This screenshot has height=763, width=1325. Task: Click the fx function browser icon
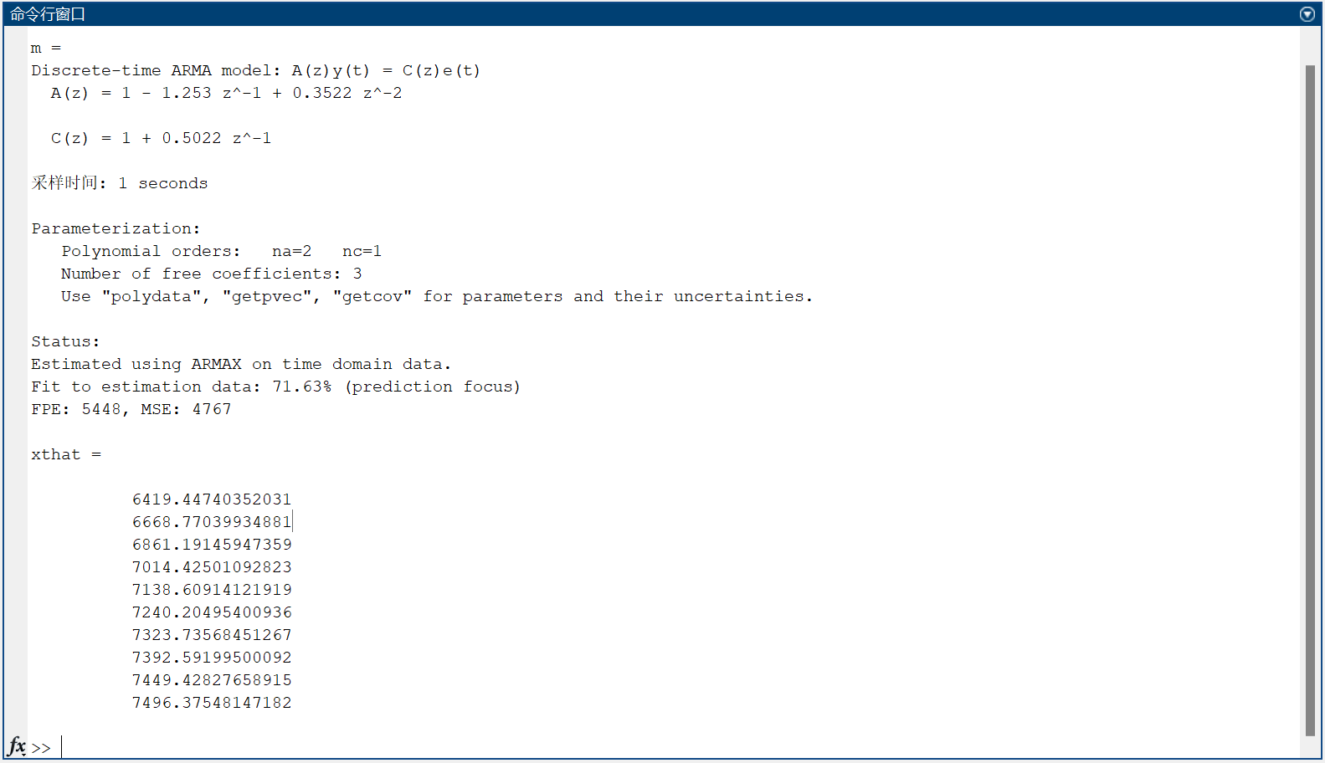[17, 745]
